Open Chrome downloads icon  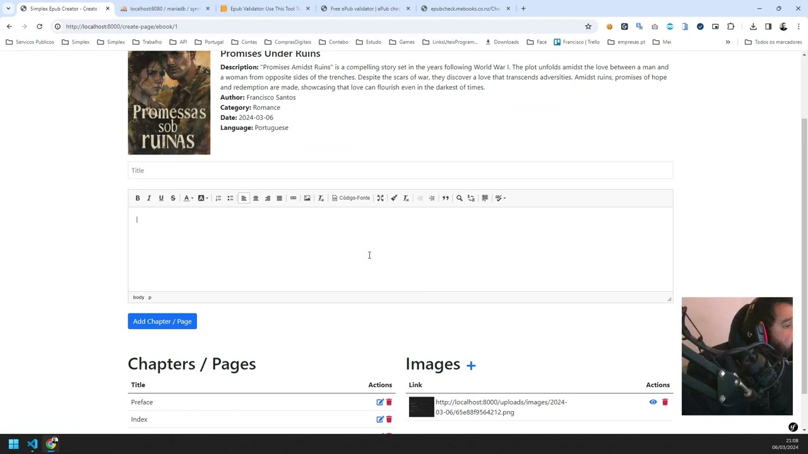753,26
